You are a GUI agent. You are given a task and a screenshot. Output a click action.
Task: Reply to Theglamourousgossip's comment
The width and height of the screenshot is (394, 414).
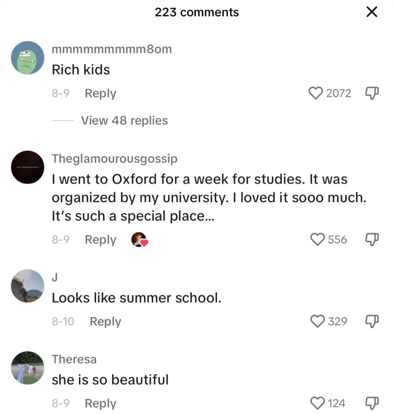coord(100,240)
